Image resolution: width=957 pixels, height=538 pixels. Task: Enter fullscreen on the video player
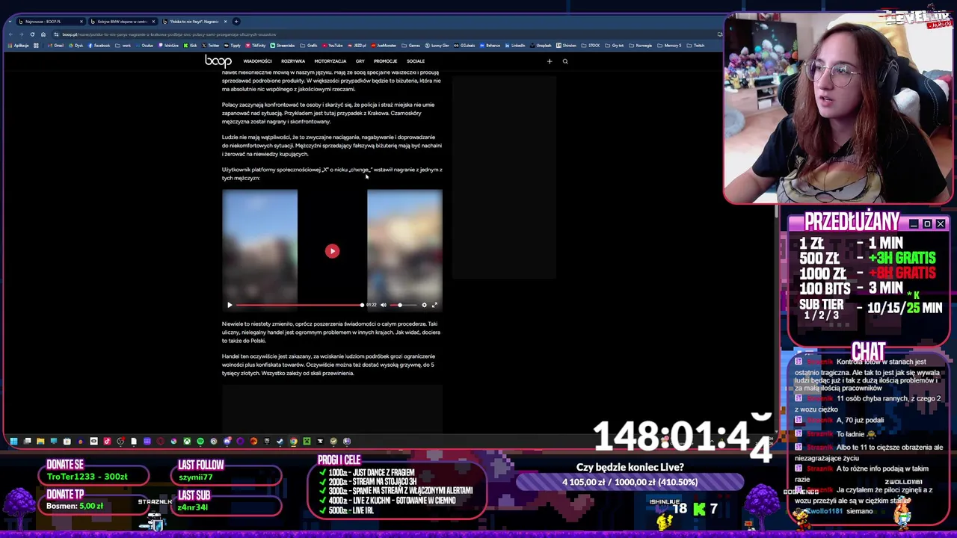coord(434,305)
